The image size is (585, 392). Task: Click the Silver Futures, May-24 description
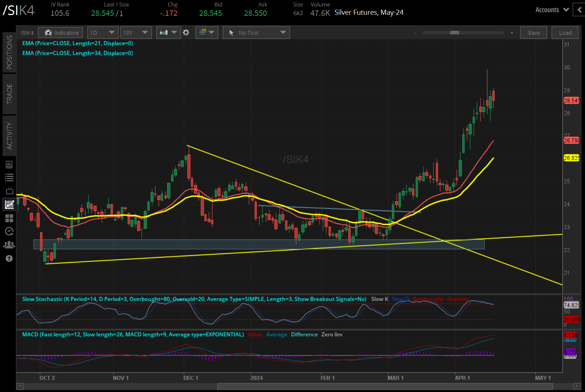(369, 13)
